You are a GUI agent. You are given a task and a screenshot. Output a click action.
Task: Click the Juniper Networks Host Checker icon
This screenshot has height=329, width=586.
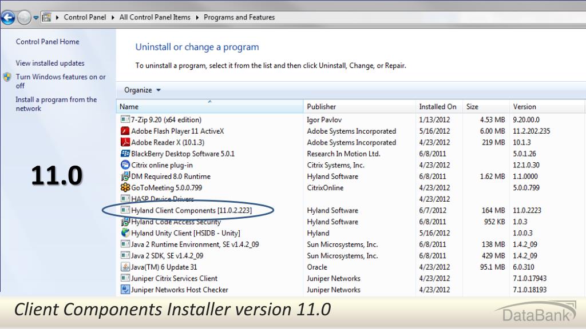[x=125, y=290]
